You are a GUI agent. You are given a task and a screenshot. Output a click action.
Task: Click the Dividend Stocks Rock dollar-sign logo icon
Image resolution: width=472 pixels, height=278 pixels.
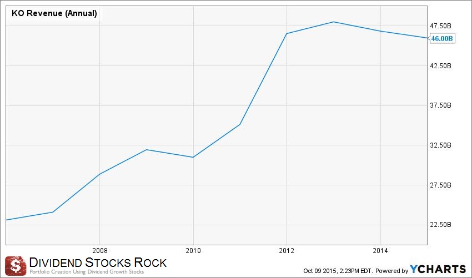click(15, 265)
